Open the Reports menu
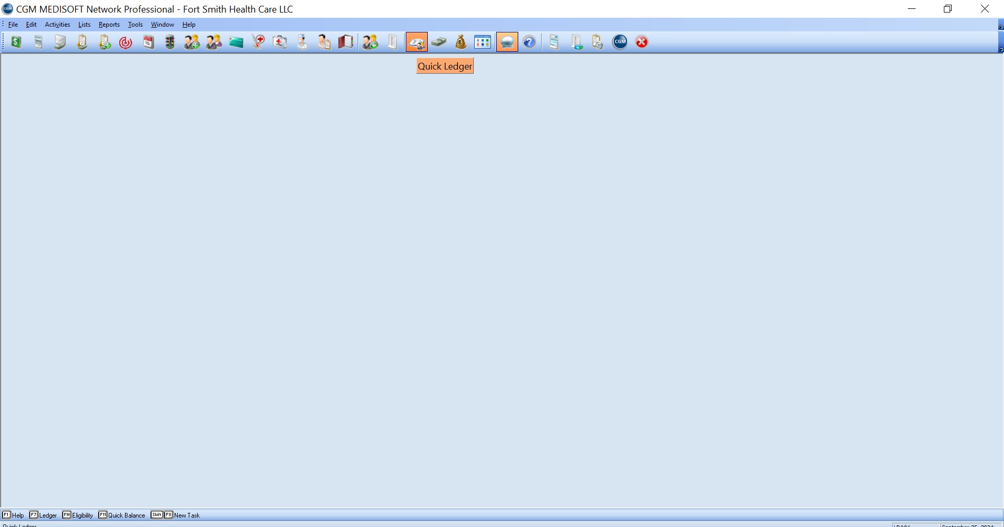Image resolution: width=1004 pixels, height=527 pixels. (109, 25)
